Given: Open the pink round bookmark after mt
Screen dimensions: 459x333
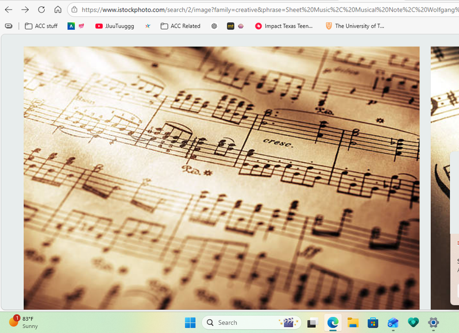Looking at the screenshot, I should pyautogui.click(x=241, y=26).
